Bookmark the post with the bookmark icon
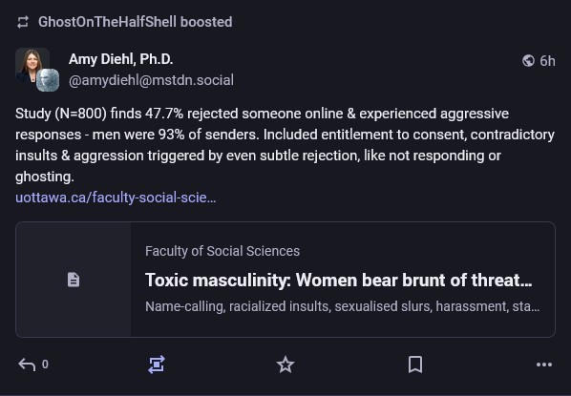The width and height of the screenshot is (571, 396). tap(415, 365)
